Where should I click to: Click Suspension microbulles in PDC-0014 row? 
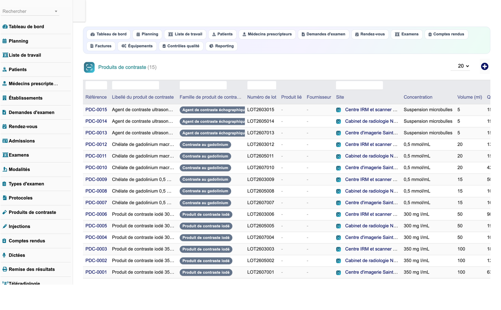pos(428,121)
